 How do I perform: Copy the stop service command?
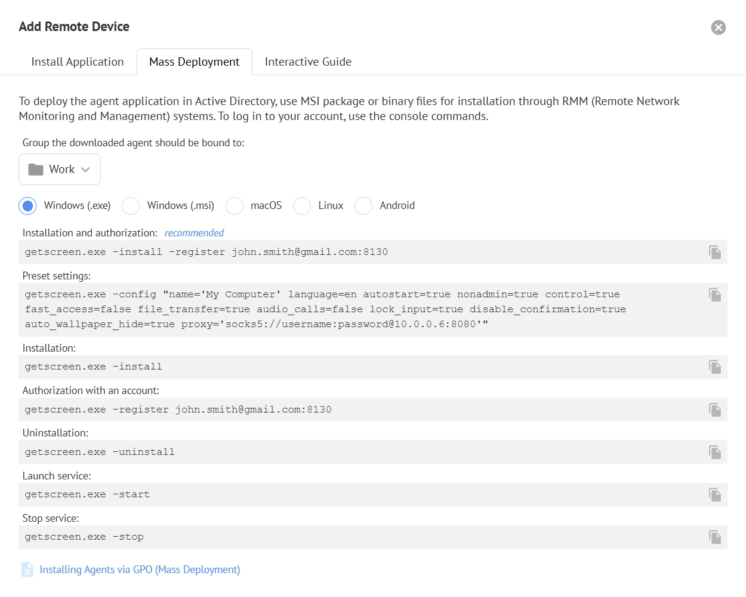[714, 537]
